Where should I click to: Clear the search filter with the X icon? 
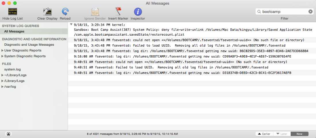311,12
